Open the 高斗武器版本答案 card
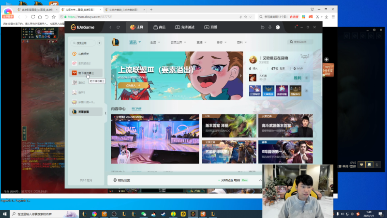 [285, 126]
